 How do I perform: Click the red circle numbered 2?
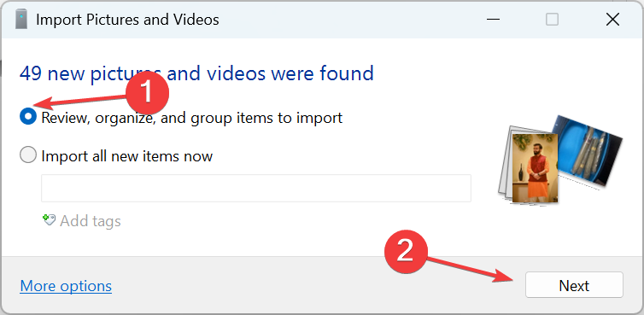pos(406,250)
